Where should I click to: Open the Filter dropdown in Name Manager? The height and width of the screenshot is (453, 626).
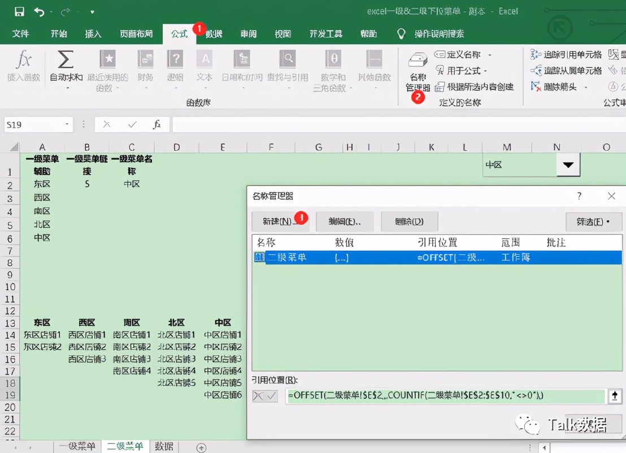pyautogui.click(x=593, y=222)
